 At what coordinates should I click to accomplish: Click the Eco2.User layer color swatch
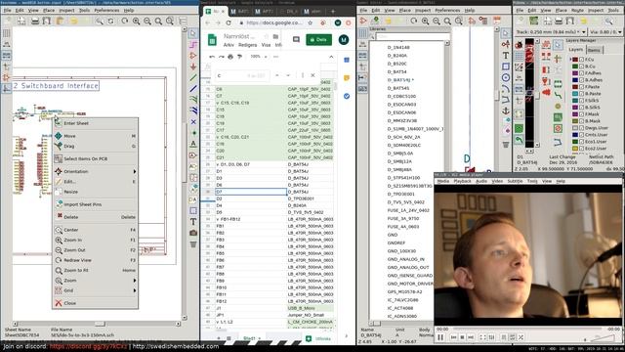tap(575, 149)
